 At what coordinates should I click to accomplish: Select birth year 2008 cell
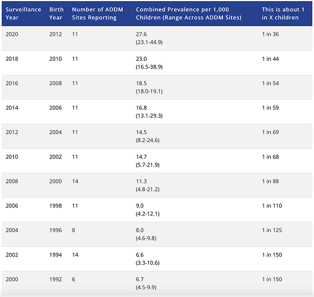point(56,83)
